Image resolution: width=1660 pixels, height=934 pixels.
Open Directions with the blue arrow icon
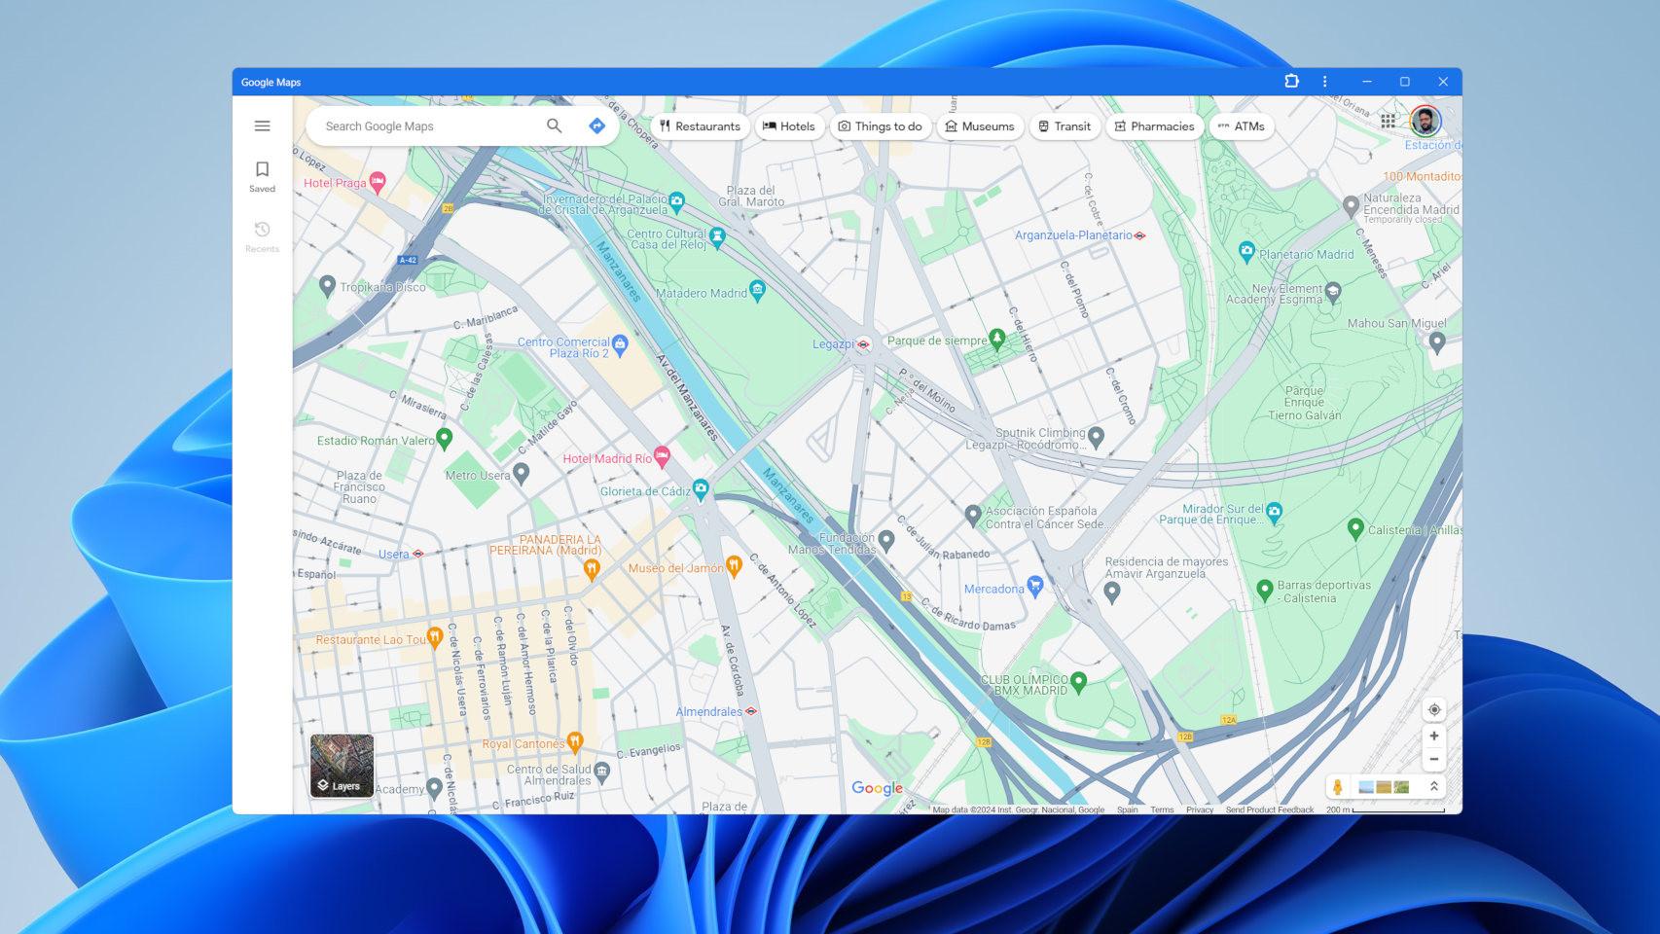click(596, 126)
